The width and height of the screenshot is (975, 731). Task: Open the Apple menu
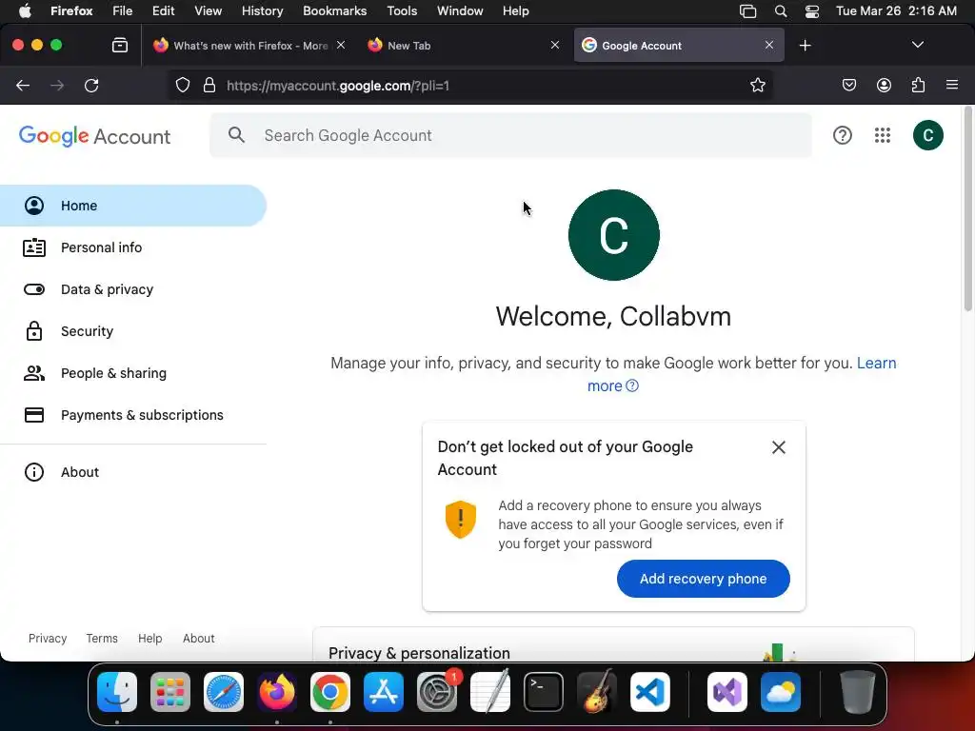(24, 10)
